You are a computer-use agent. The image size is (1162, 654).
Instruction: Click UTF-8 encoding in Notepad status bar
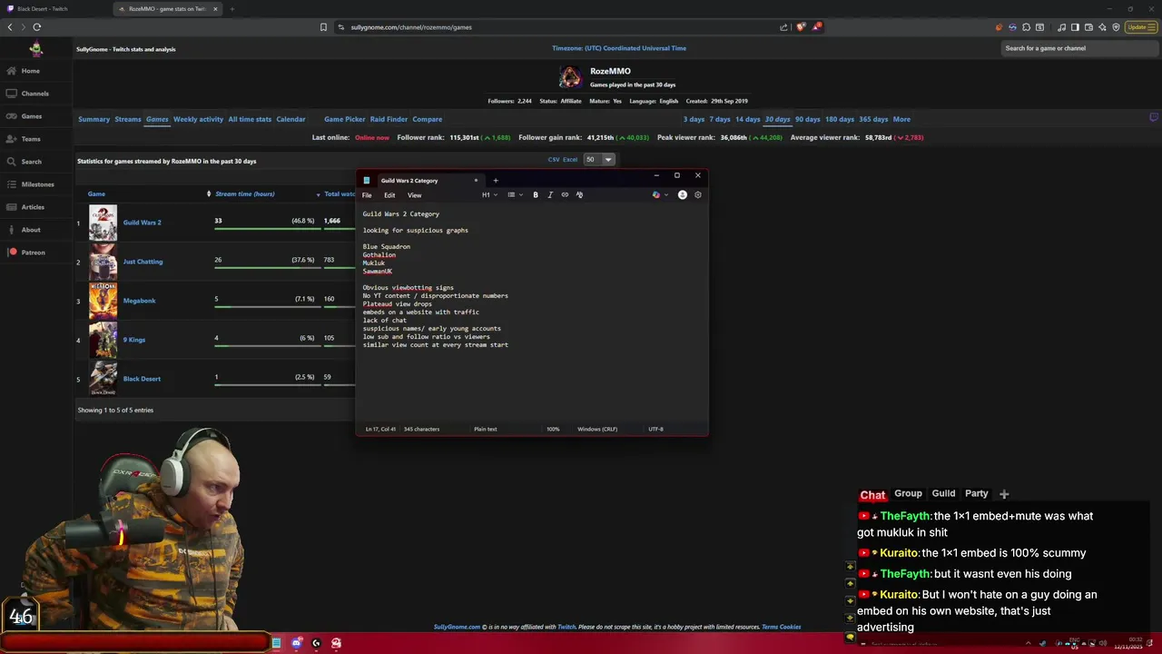click(x=655, y=429)
